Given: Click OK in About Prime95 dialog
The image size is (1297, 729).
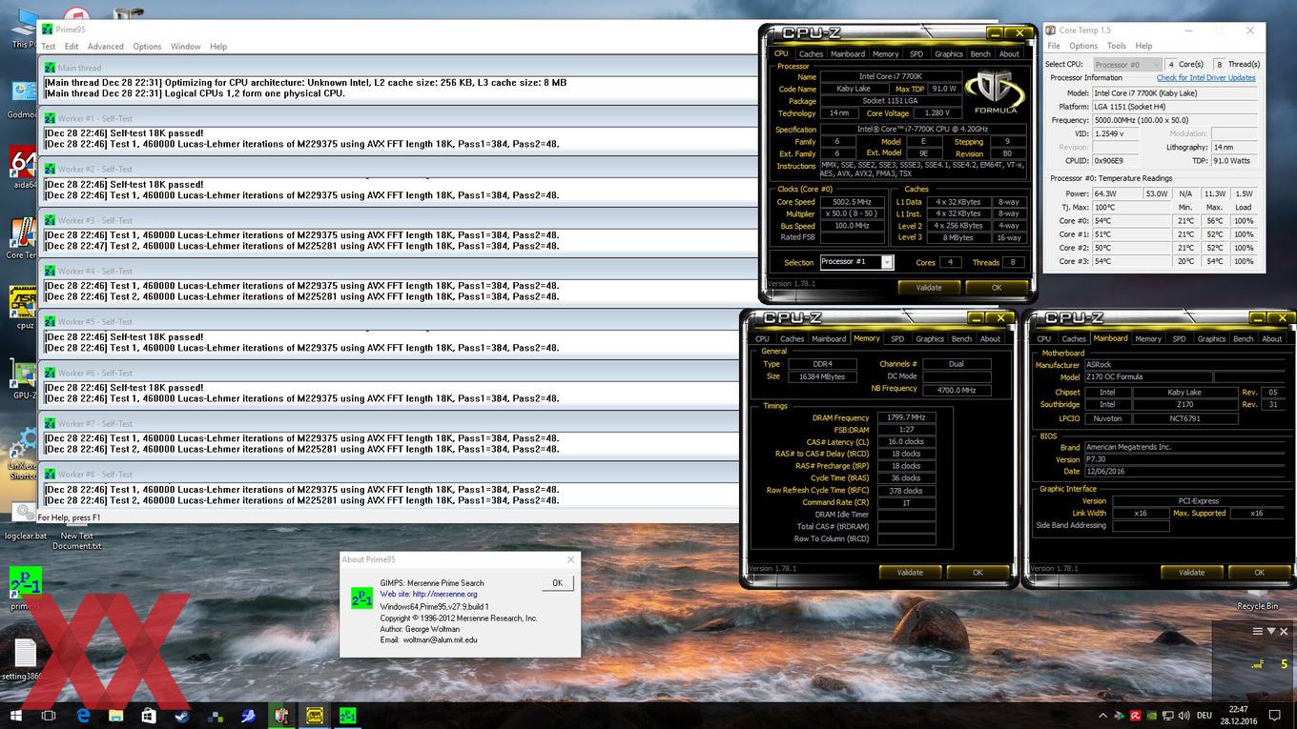Looking at the screenshot, I should click(x=558, y=583).
